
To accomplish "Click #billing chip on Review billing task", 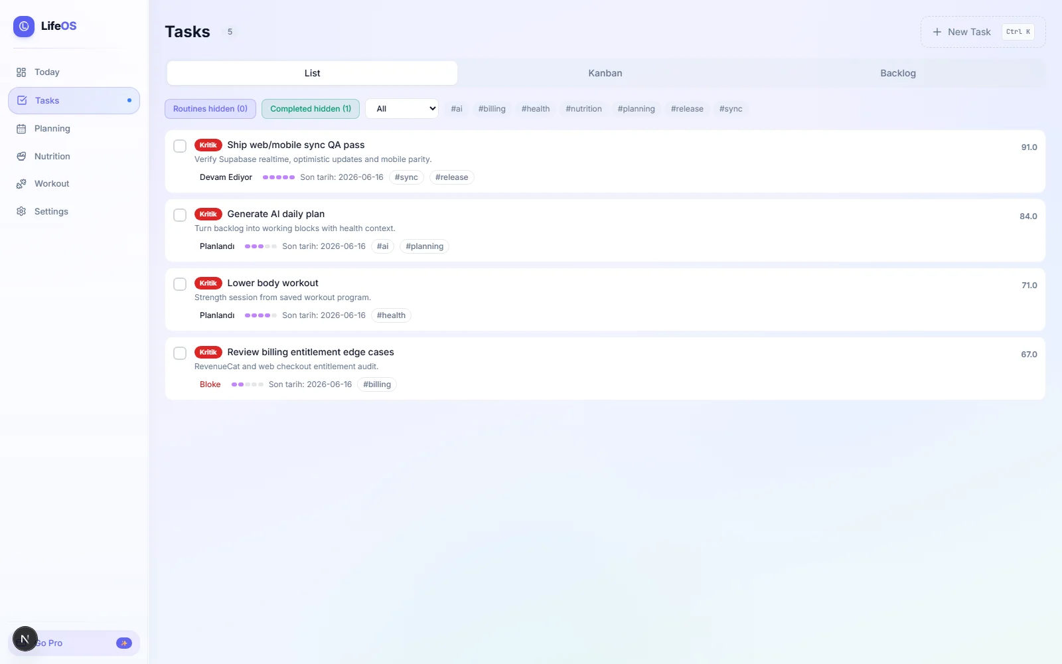I will [x=377, y=384].
